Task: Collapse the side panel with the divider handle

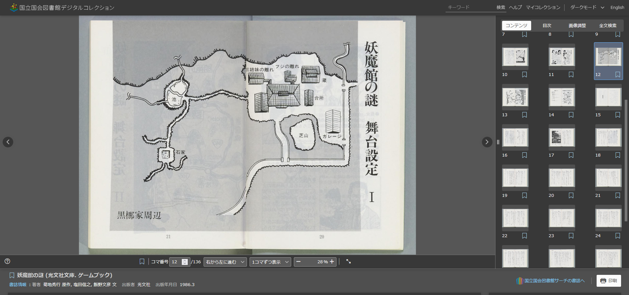Action: pyautogui.click(x=498, y=142)
